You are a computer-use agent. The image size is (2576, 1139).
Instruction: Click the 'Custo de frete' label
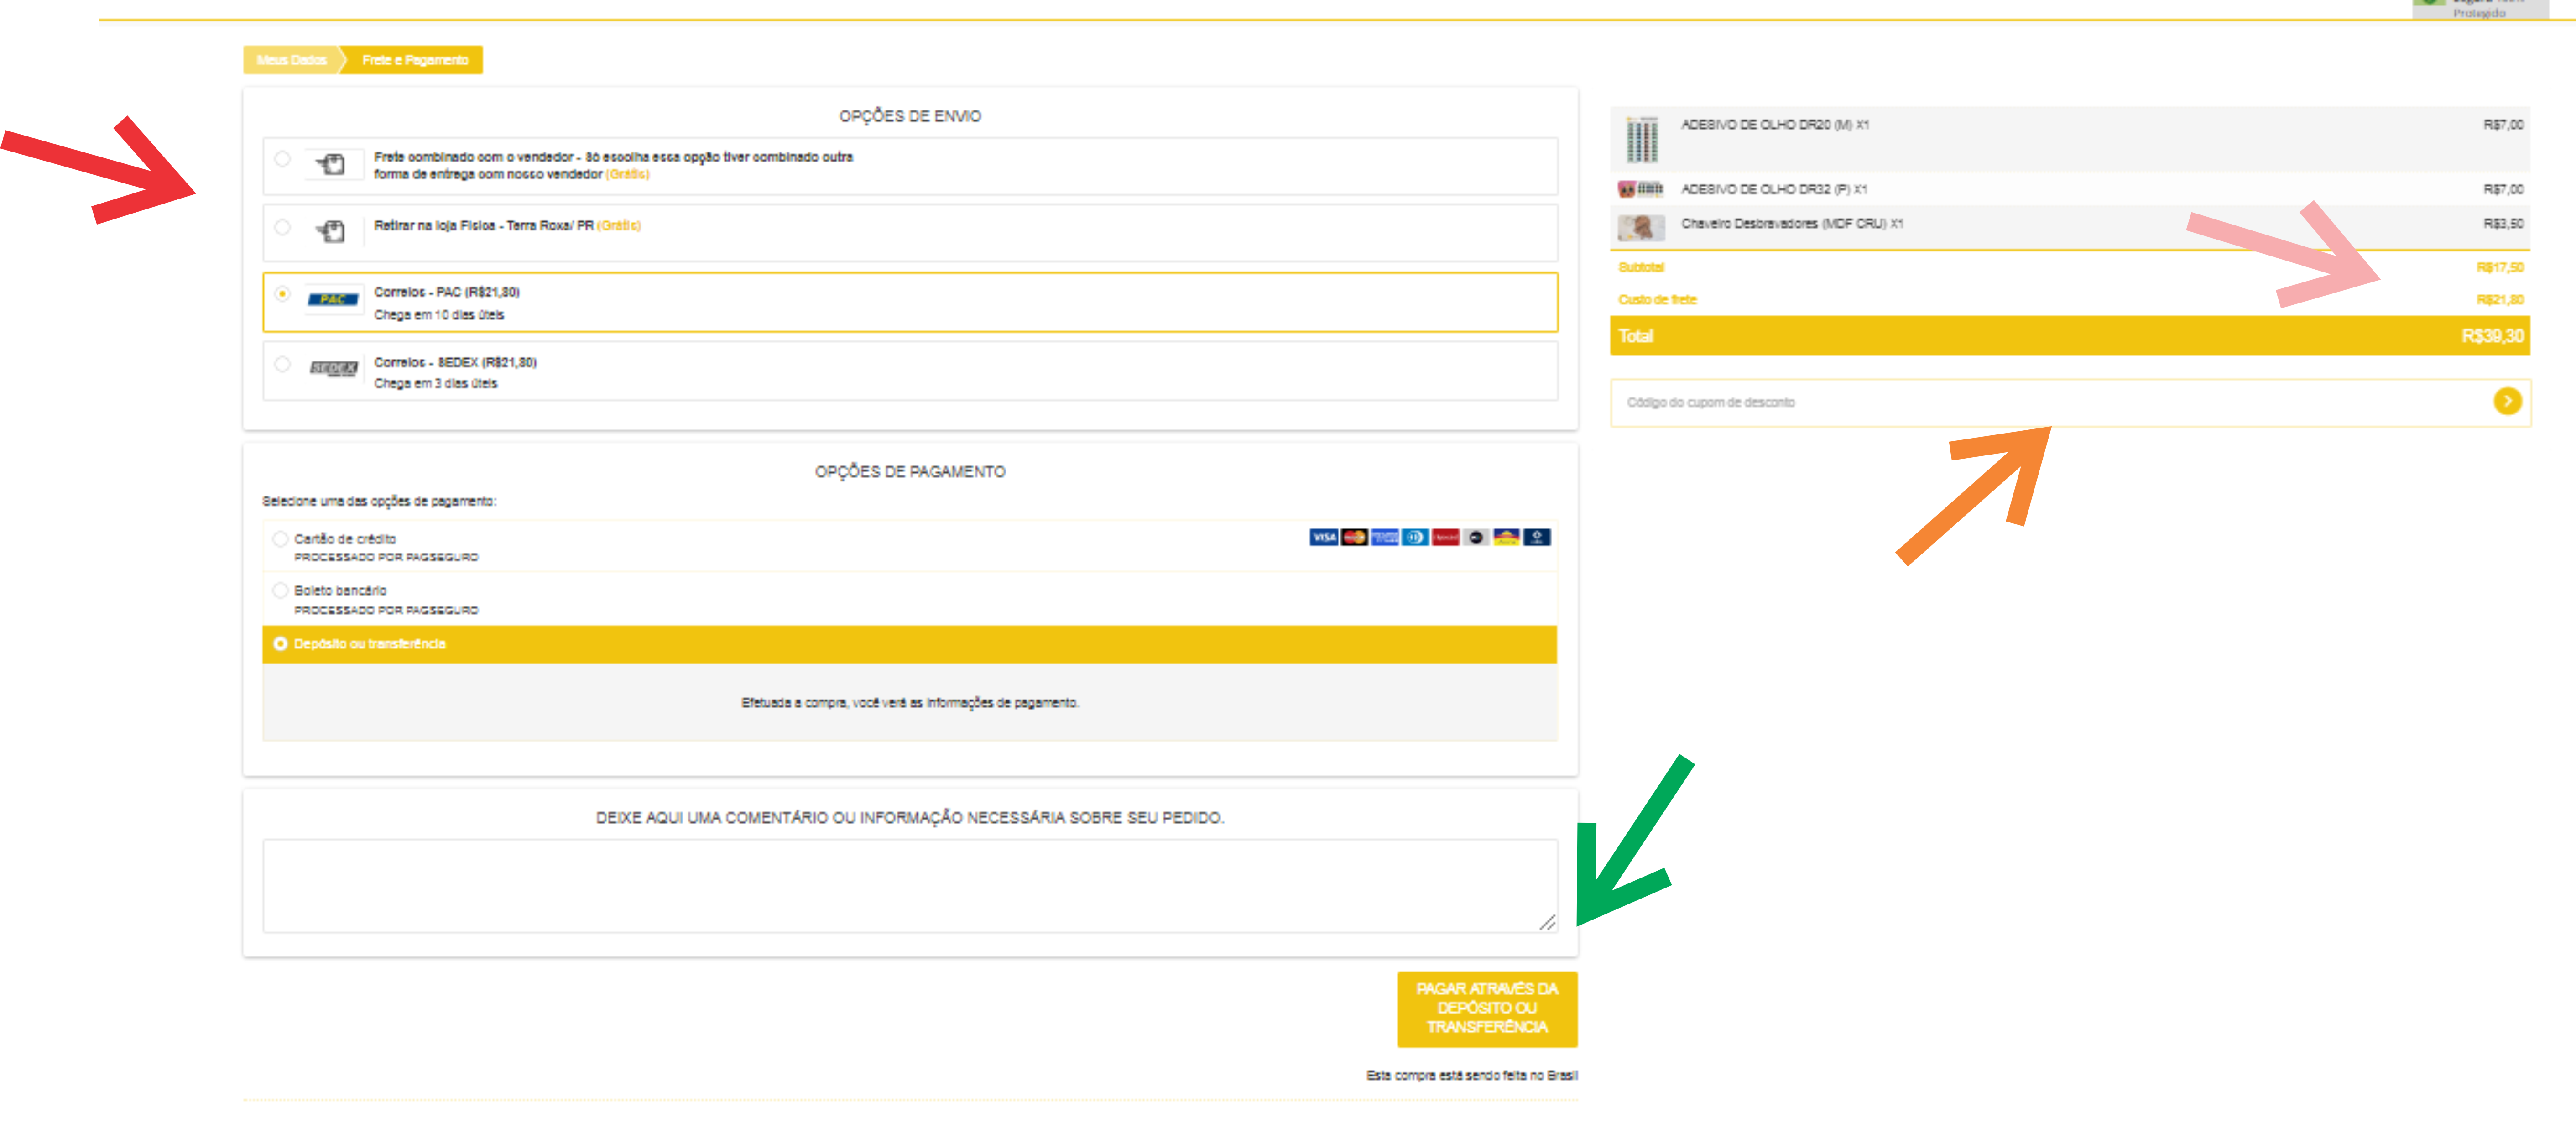tap(1657, 300)
